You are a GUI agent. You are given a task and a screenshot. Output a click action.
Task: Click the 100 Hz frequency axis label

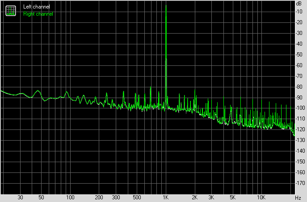(70, 198)
